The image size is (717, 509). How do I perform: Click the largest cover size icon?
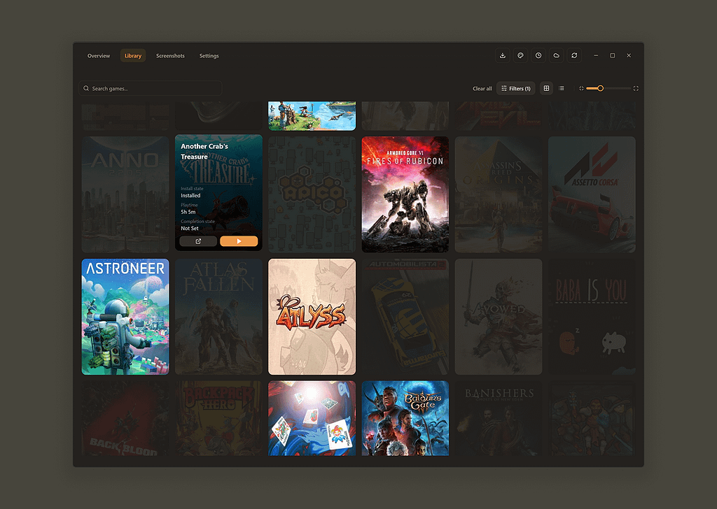click(x=636, y=89)
